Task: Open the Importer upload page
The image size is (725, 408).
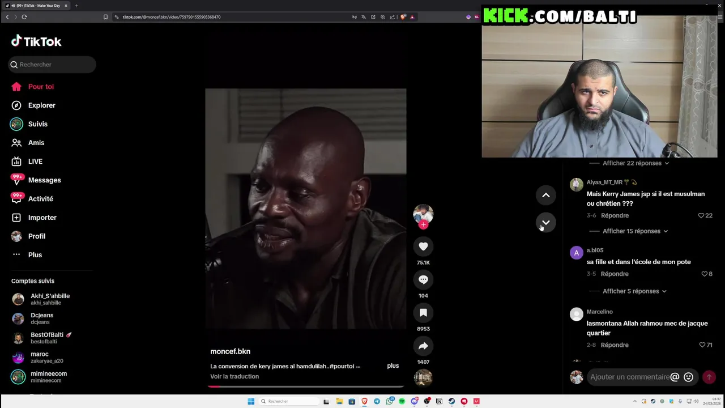Action: point(34,218)
